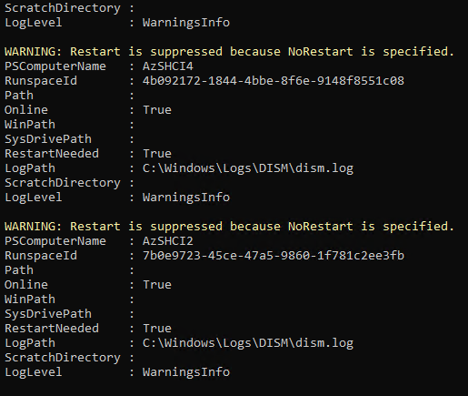Click RestartNeeded True value for AzSHCI4
The width and height of the screenshot is (468, 396).
click(157, 154)
